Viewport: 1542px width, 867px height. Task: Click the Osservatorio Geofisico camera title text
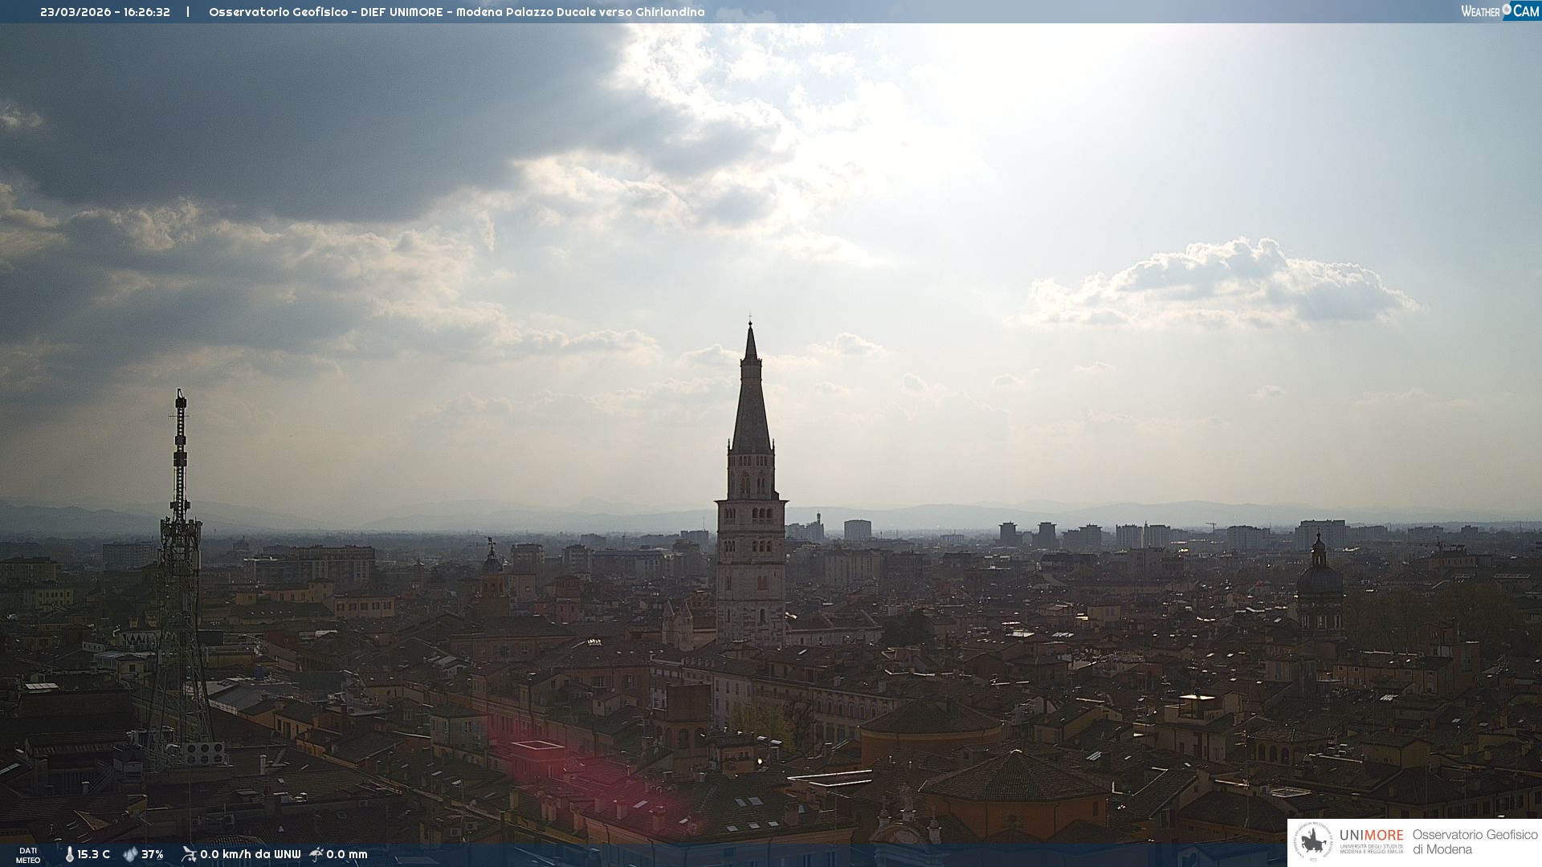(456, 12)
